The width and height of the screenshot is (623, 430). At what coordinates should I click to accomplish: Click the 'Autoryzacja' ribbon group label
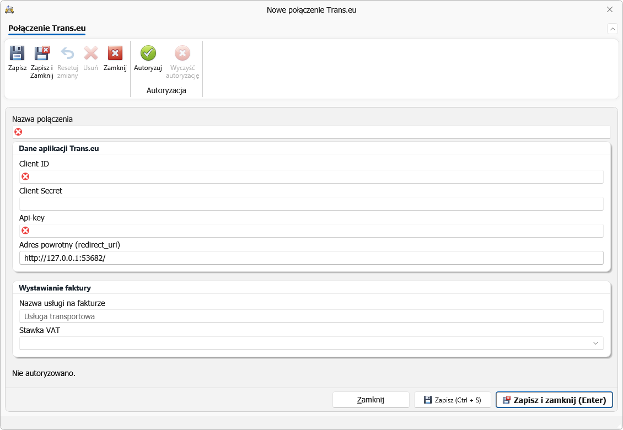click(166, 90)
